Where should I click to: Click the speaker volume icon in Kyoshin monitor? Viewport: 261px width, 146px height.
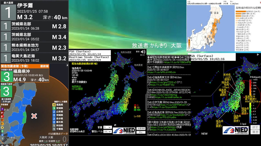(143, 52)
